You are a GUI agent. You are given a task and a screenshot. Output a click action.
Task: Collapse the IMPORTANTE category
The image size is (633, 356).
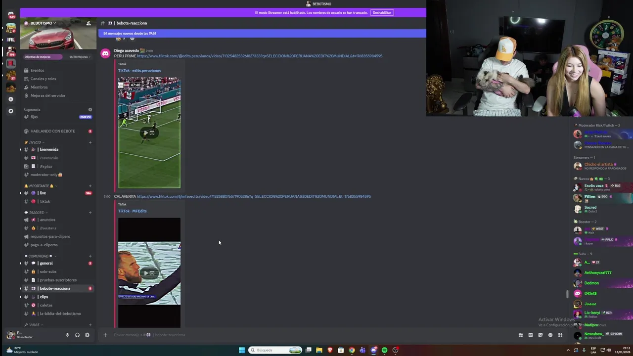pyautogui.click(x=41, y=186)
